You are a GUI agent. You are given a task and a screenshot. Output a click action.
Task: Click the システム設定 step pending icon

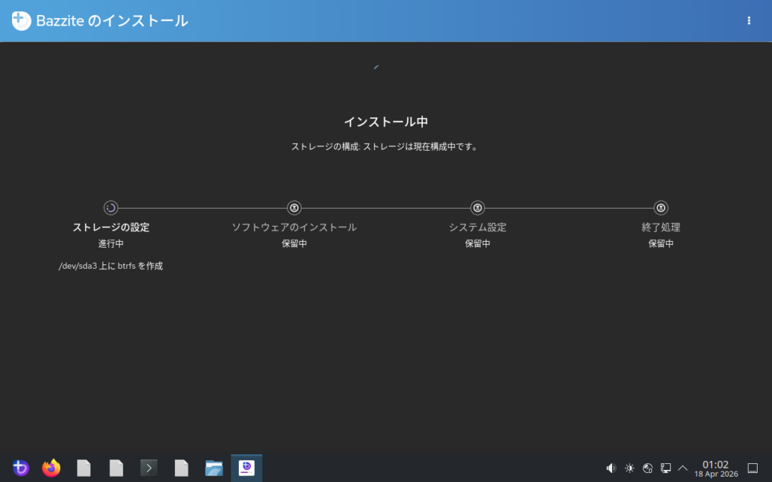[x=477, y=208]
